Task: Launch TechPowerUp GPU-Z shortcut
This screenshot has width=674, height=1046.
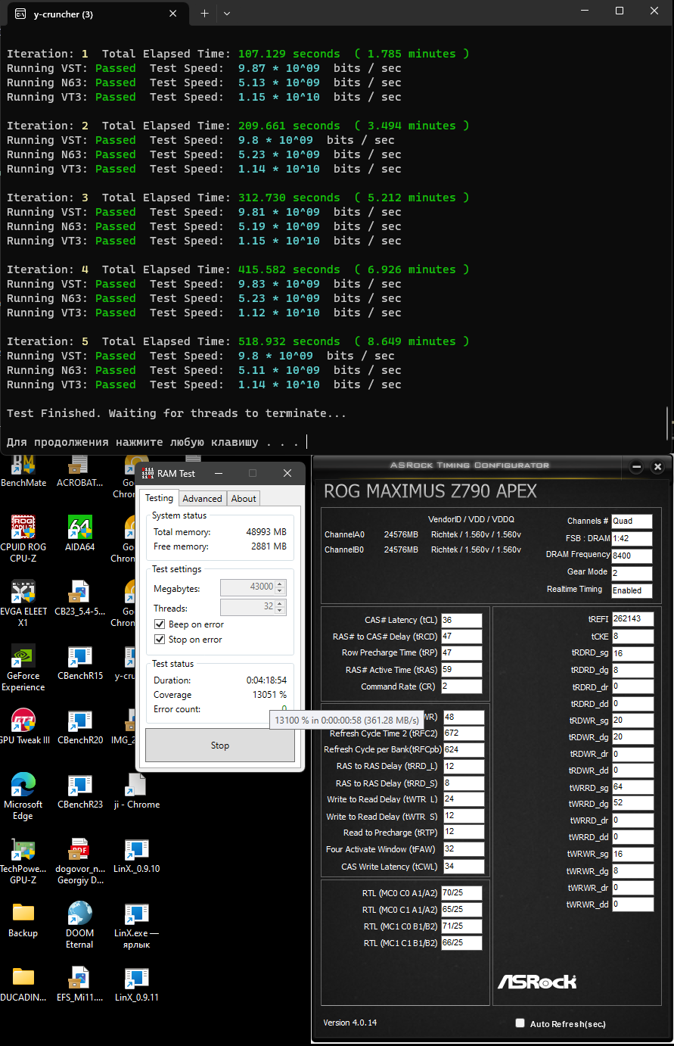Action: point(23,861)
